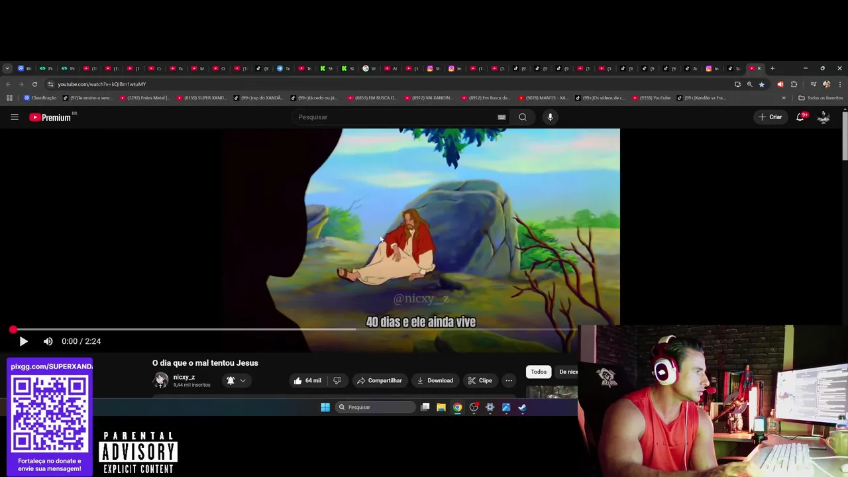
Task: Select the Todos filter chip
Action: 539,372
